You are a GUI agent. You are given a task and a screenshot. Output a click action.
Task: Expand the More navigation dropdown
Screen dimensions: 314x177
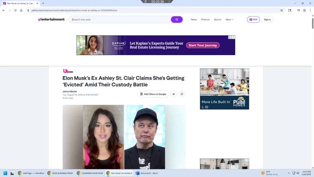229,20
